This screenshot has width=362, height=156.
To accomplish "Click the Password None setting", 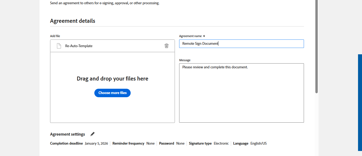I will click(x=180, y=144).
